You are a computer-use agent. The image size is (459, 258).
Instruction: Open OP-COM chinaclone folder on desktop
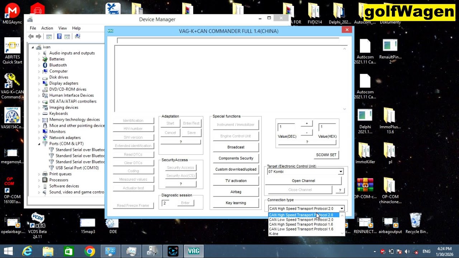click(390, 190)
